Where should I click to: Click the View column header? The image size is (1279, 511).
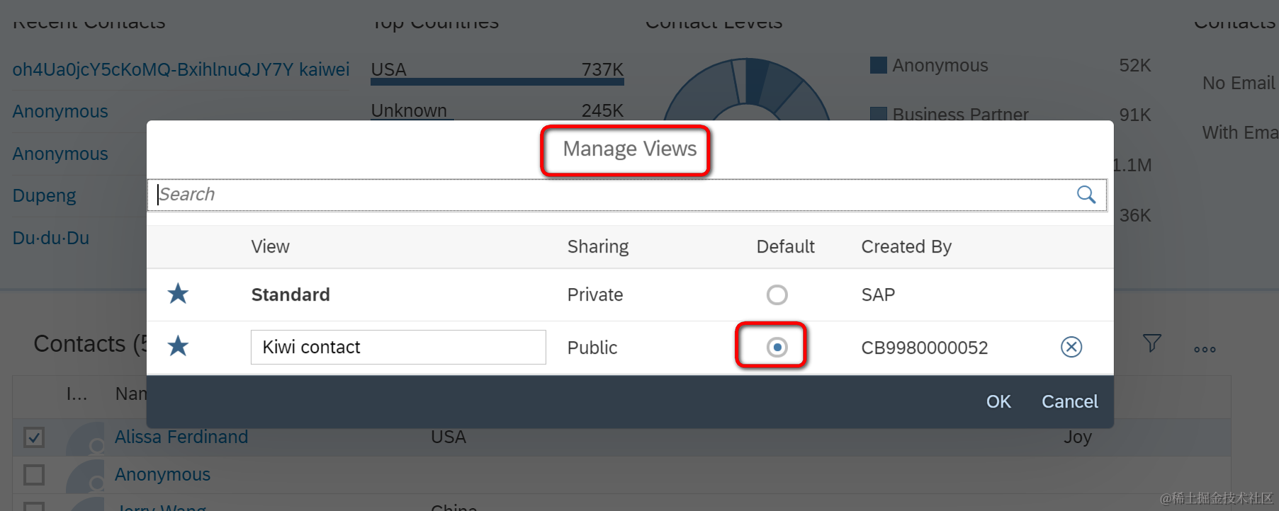(x=270, y=246)
